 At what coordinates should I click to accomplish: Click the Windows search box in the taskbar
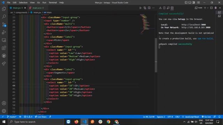point(36,122)
